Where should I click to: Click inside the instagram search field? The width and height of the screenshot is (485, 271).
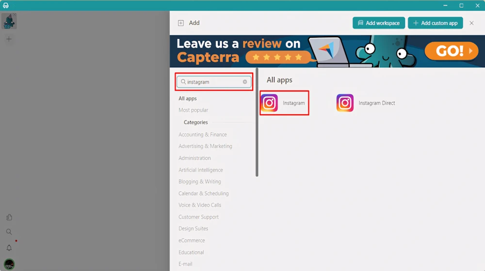click(x=214, y=82)
